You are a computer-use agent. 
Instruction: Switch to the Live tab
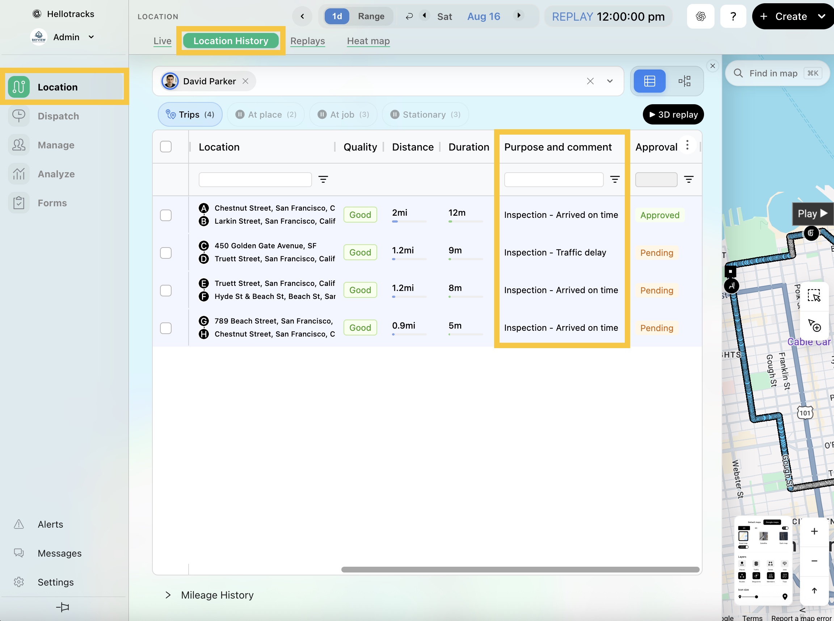pyautogui.click(x=163, y=41)
